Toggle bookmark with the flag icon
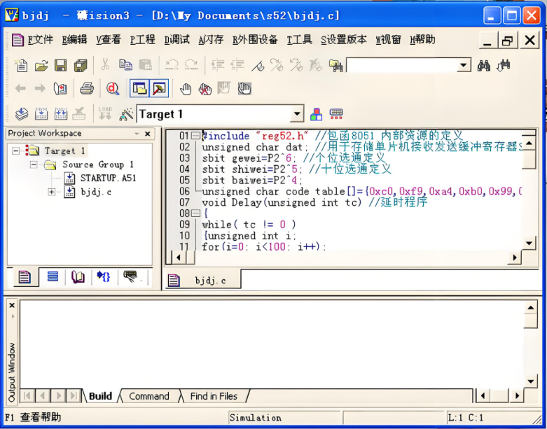Image resolution: width=547 pixels, height=429 pixels. [x=258, y=65]
